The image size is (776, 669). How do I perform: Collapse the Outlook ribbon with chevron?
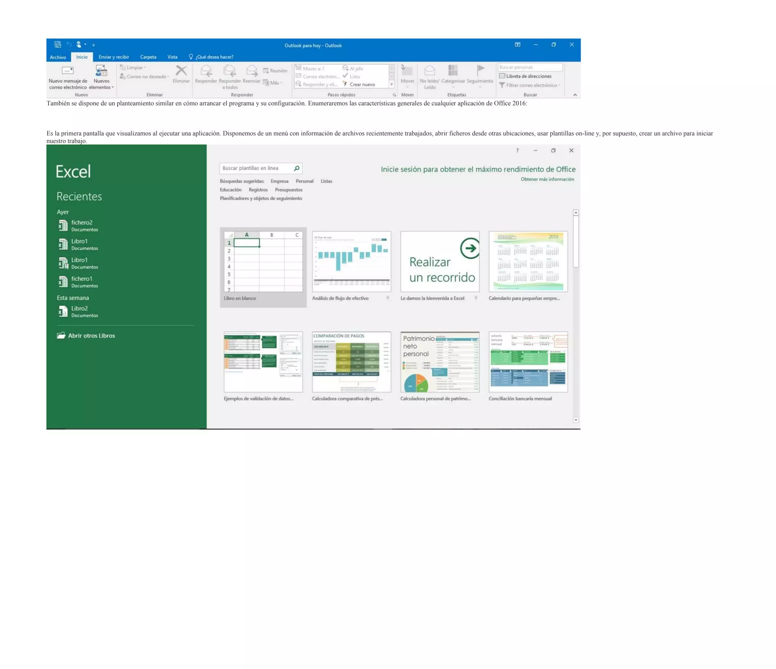point(575,95)
